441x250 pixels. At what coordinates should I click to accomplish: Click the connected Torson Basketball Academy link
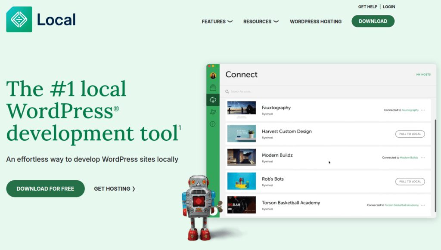[x=401, y=205]
